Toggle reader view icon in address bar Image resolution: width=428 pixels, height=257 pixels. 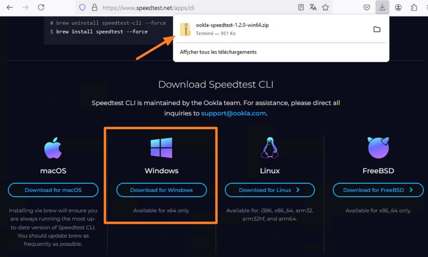point(301,7)
